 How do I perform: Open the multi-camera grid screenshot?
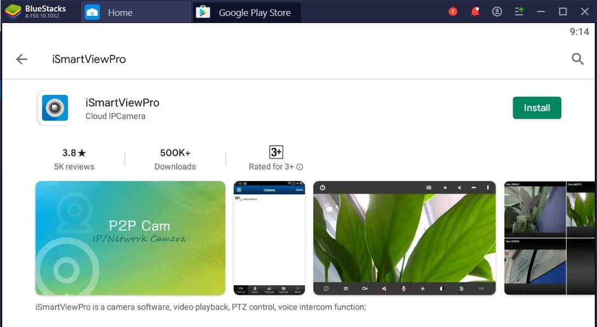click(550, 238)
